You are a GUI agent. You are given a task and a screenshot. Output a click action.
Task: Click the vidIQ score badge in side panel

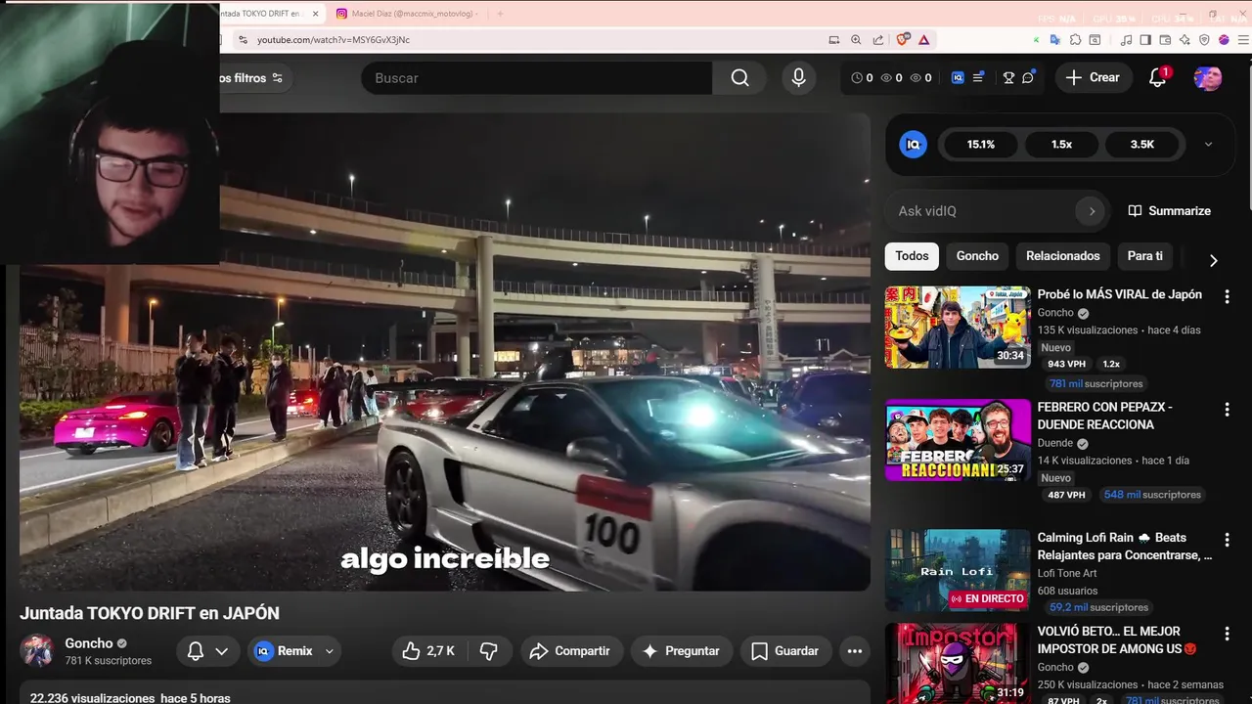tap(913, 144)
